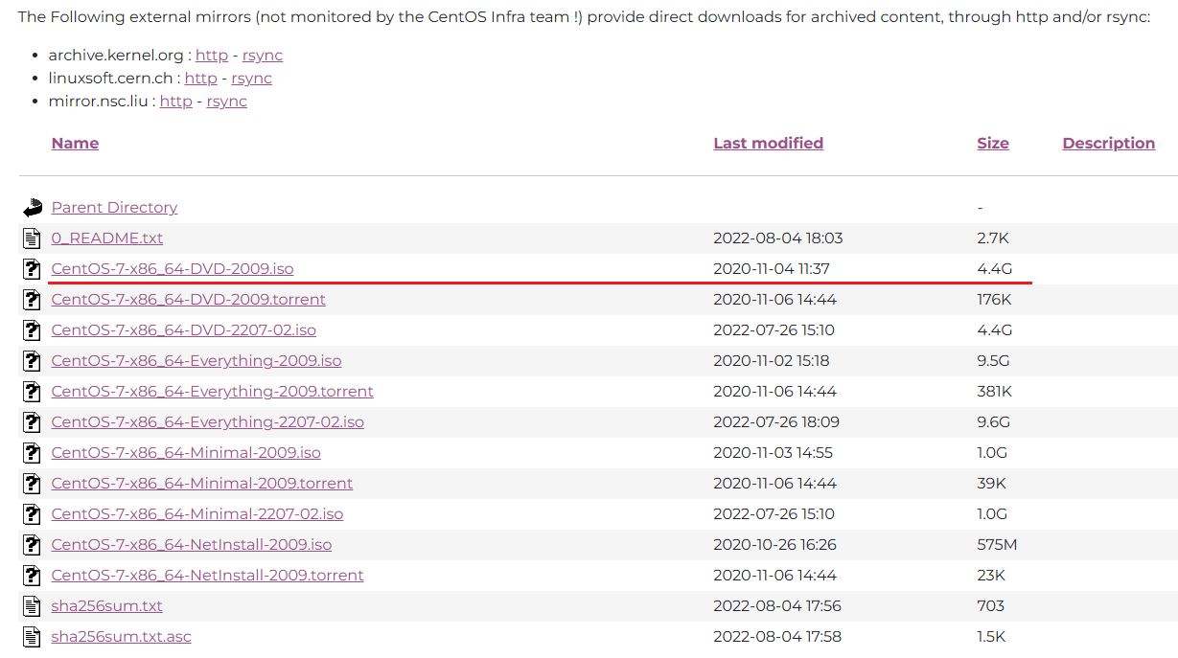The height and width of the screenshot is (658, 1178).
Task: Click the icon beside CentOS-7-x86_64-DVD-2009.torrent
Action: coord(33,299)
